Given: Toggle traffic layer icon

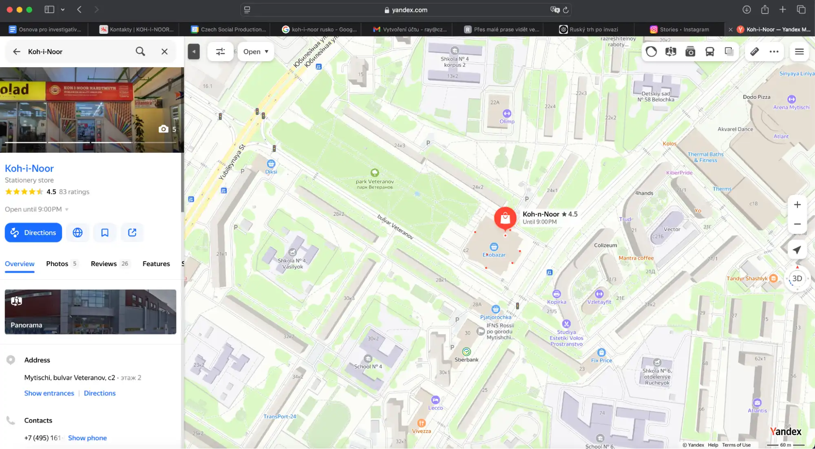Looking at the screenshot, I should [652, 52].
